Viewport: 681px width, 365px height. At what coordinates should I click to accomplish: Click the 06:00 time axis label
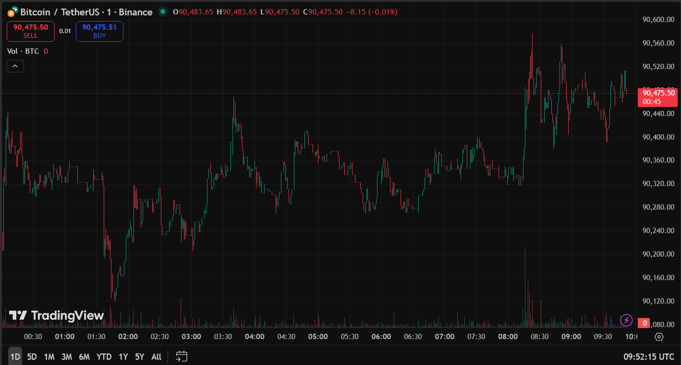pyautogui.click(x=381, y=337)
